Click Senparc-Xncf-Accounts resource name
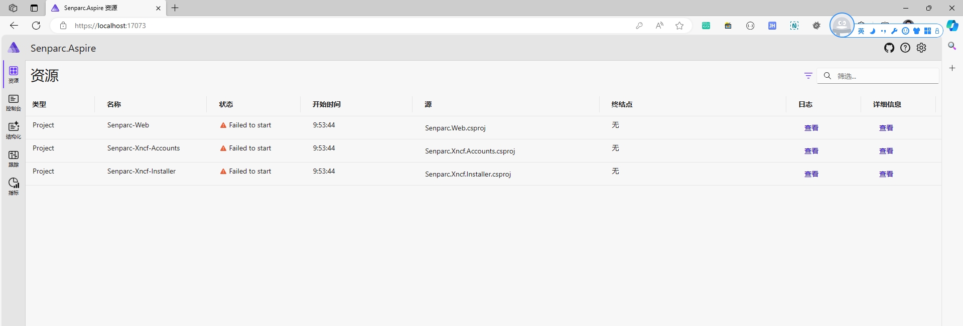 pos(144,148)
